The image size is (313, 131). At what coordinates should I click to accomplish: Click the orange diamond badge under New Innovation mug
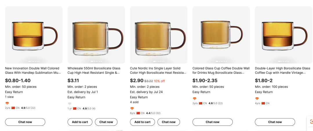(x=7, y=103)
